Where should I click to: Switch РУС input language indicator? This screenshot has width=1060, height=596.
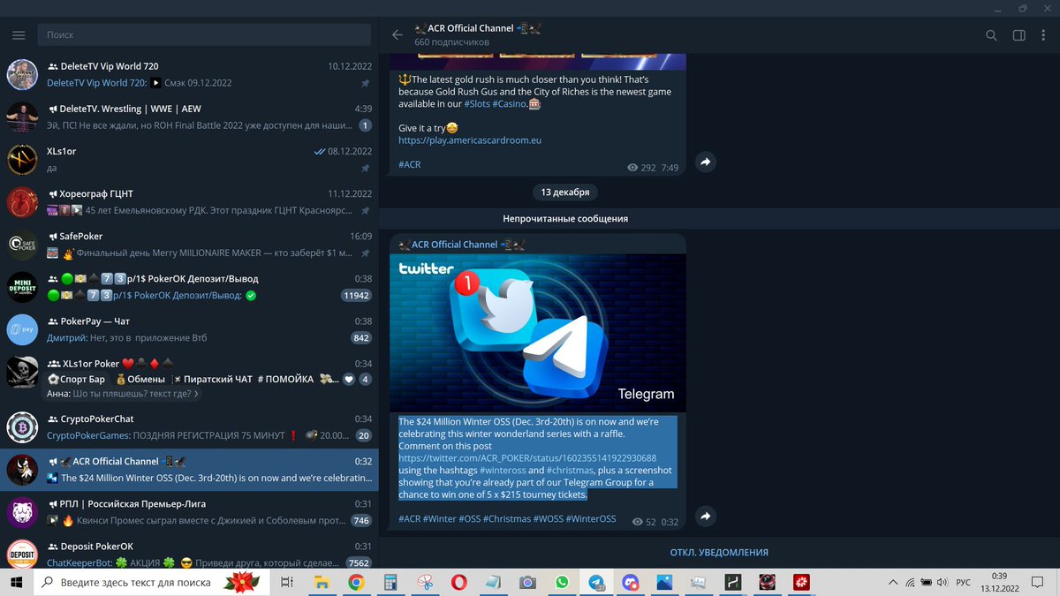pos(965,583)
